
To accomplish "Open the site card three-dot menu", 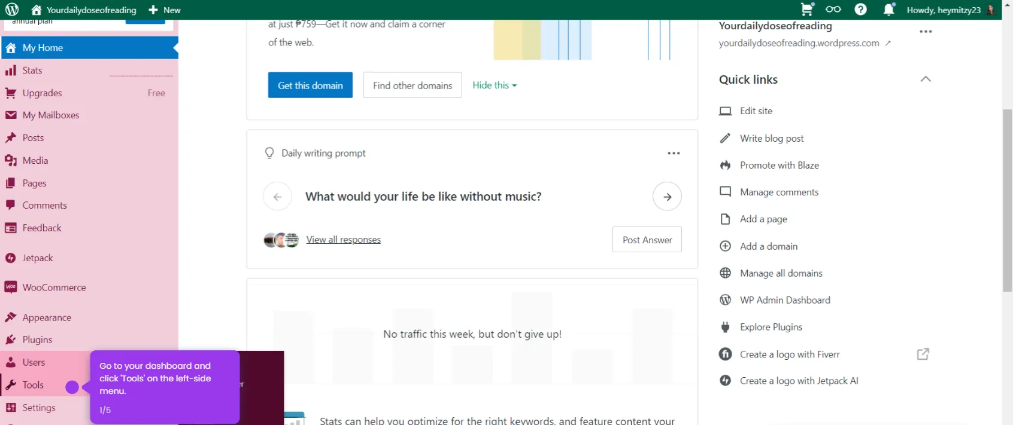I will click(926, 32).
